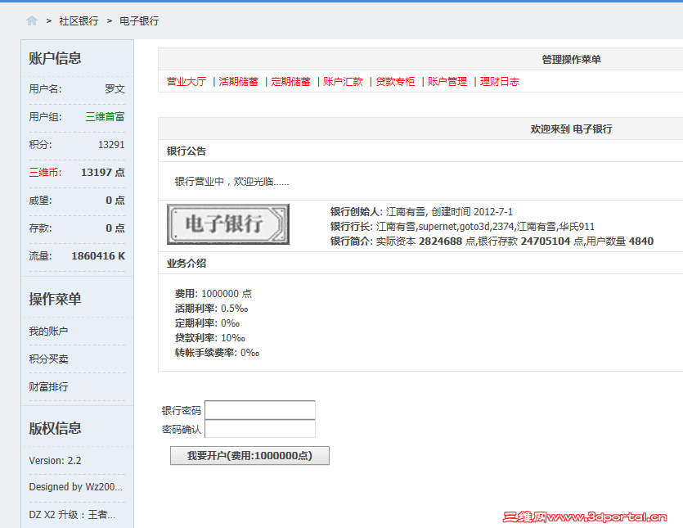Click 流量 value 1860416 K
The image size is (683, 528).
[x=98, y=256]
